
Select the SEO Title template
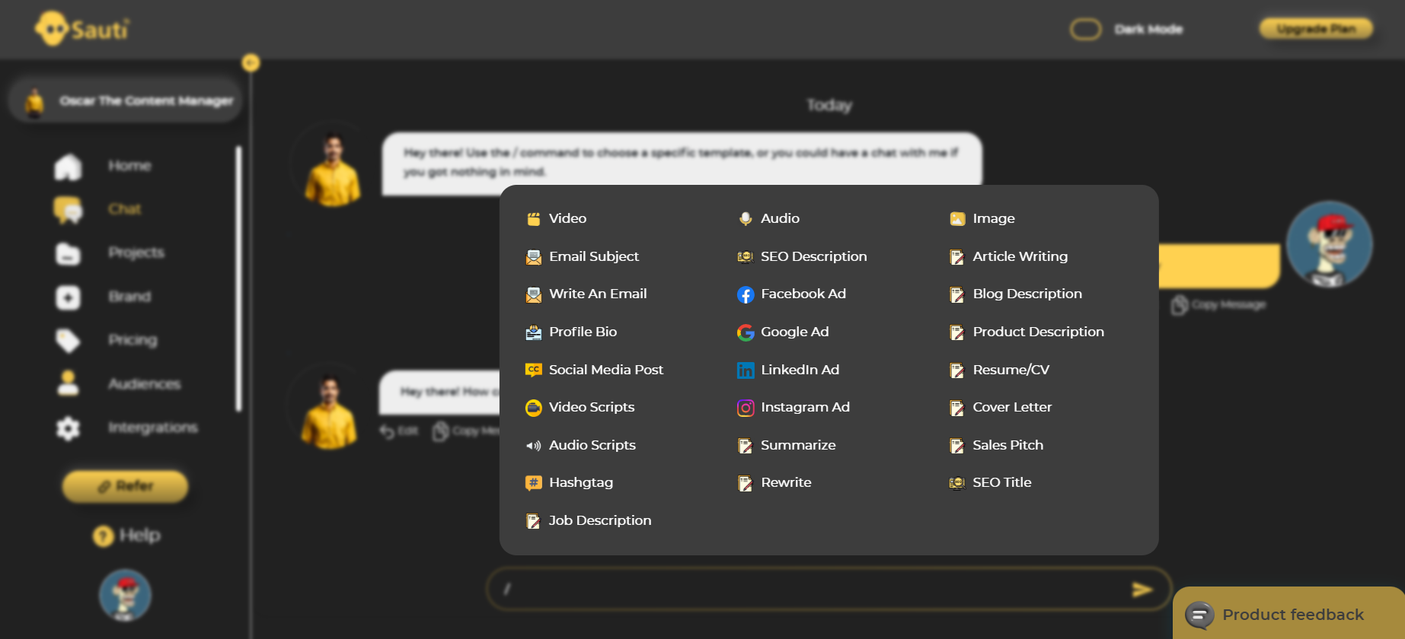point(991,483)
